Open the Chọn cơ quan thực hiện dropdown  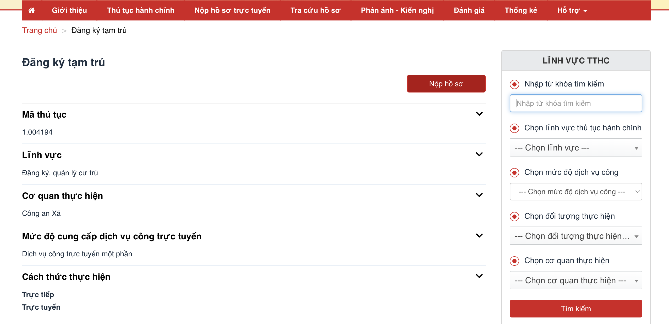[575, 280]
